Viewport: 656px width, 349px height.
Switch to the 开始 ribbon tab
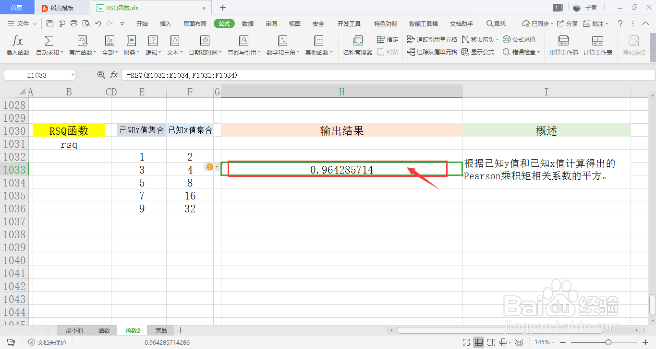[x=142, y=23]
